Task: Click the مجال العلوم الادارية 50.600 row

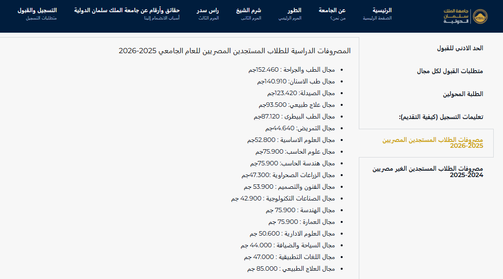Action: tap(292, 234)
